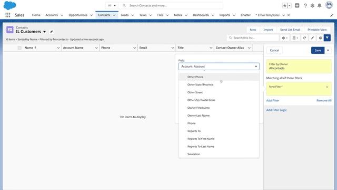Expand the Account Name column menu

pos(96,48)
